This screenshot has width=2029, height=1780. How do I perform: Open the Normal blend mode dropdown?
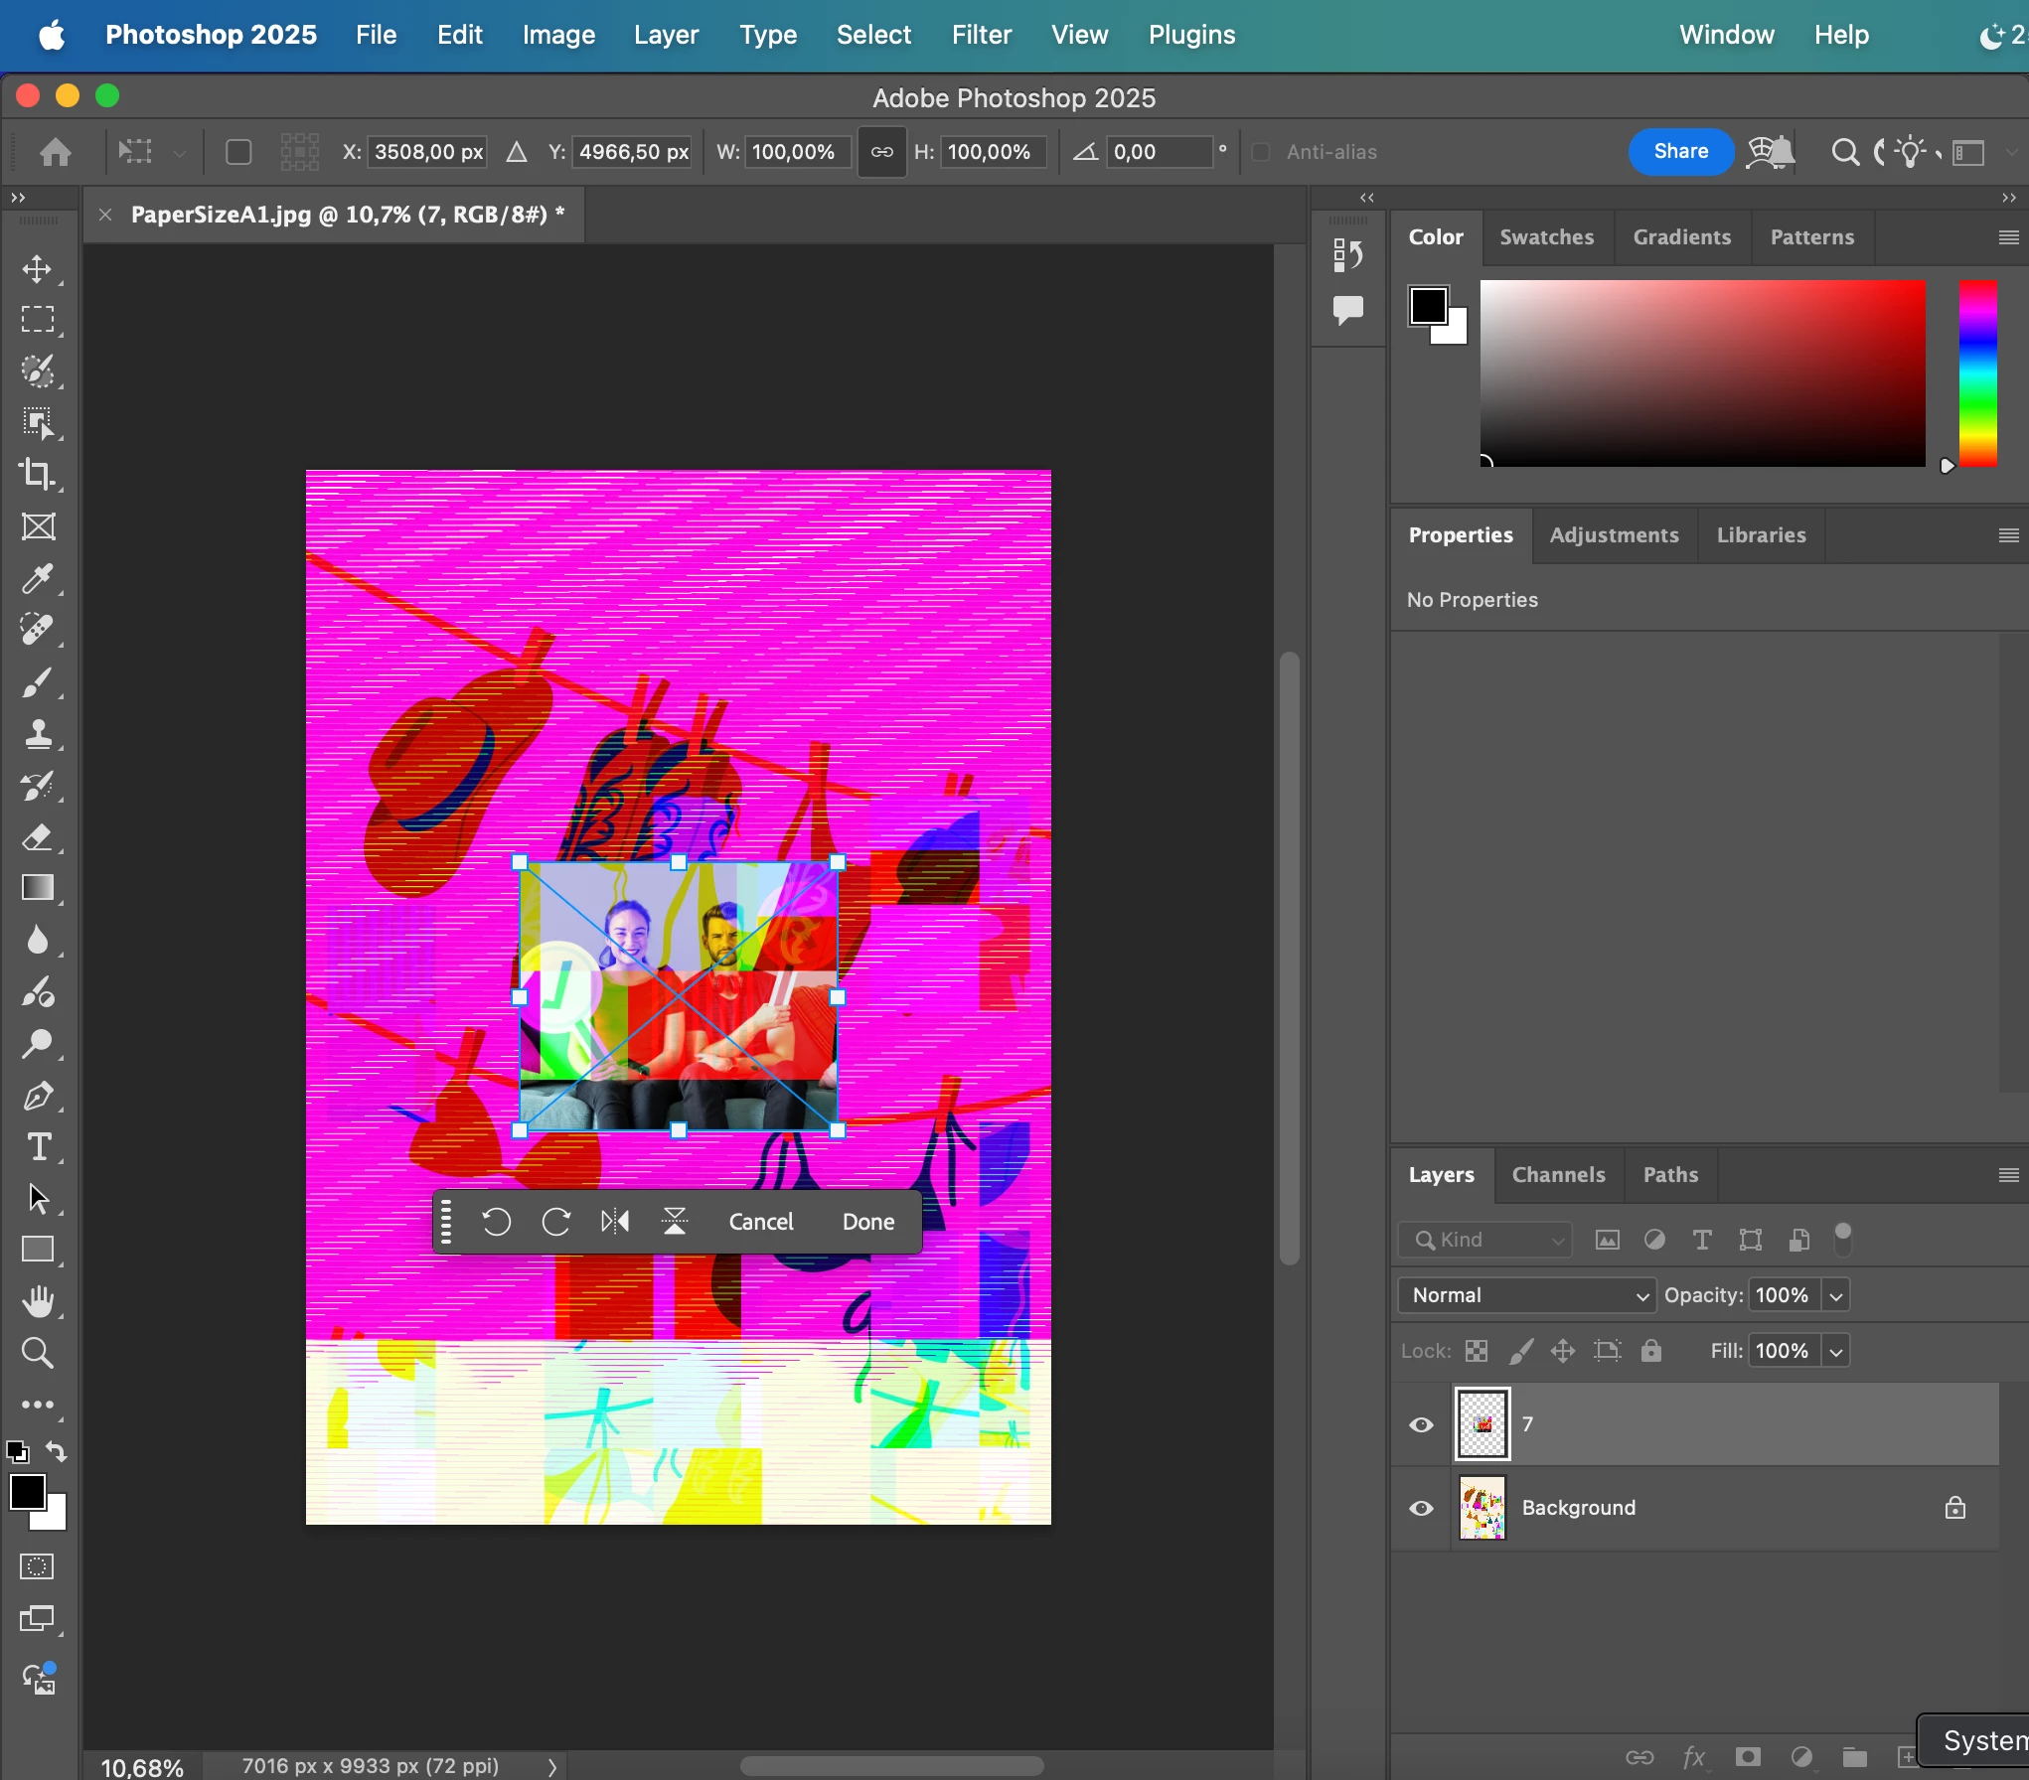tap(1528, 1295)
